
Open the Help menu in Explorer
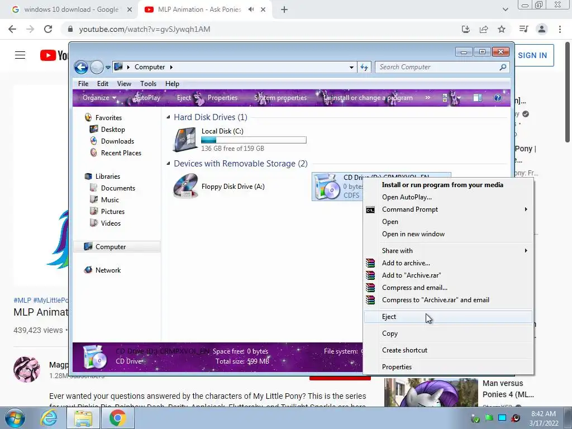click(x=172, y=84)
